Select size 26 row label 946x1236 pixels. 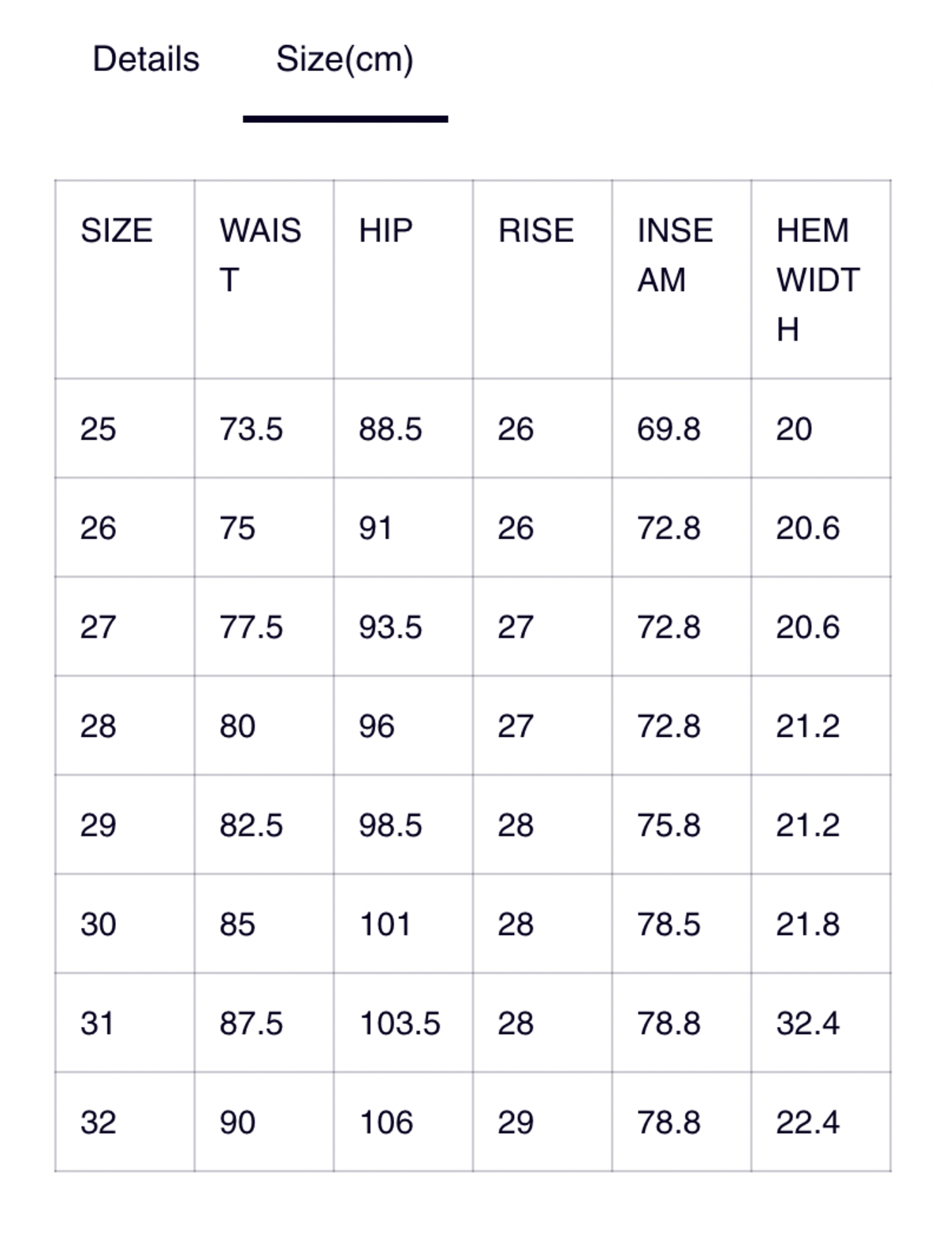(x=98, y=528)
